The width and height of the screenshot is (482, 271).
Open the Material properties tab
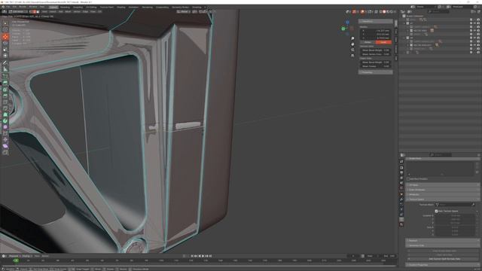pyautogui.click(x=401, y=225)
